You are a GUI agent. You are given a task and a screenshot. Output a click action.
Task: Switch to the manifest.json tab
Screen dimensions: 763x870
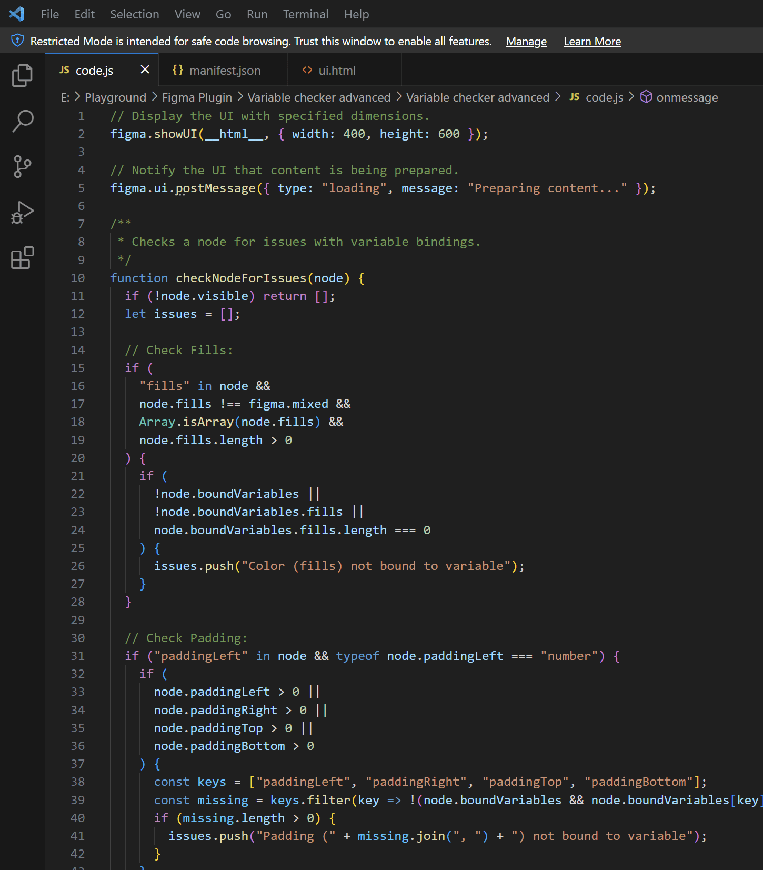click(x=223, y=70)
